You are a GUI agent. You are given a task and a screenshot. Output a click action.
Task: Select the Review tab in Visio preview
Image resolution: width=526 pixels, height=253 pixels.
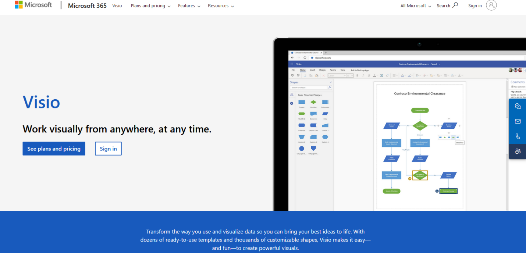(x=333, y=70)
